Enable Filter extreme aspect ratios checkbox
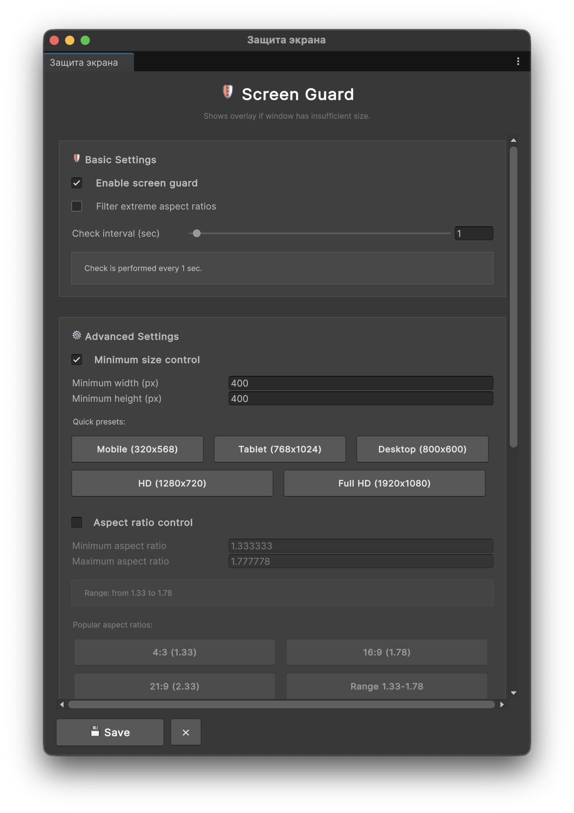This screenshot has width=574, height=813. click(x=77, y=206)
